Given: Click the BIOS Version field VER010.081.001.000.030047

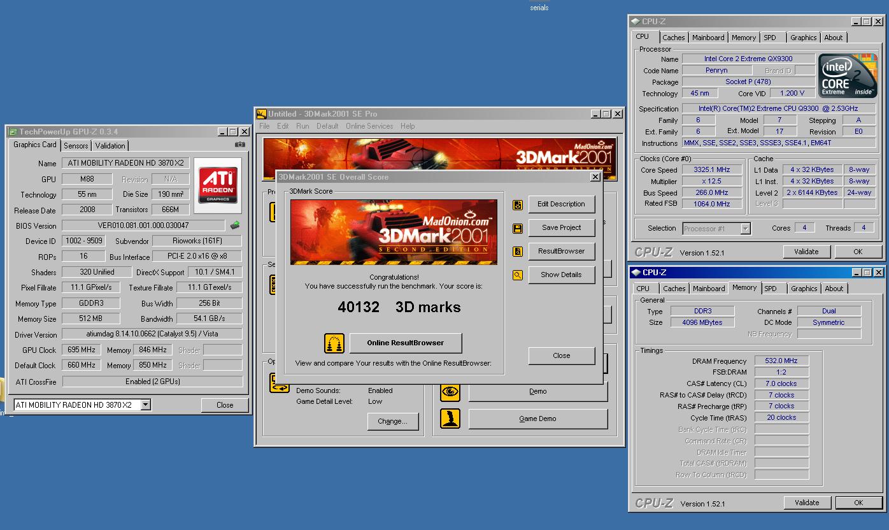Looking at the screenshot, I should [143, 226].
